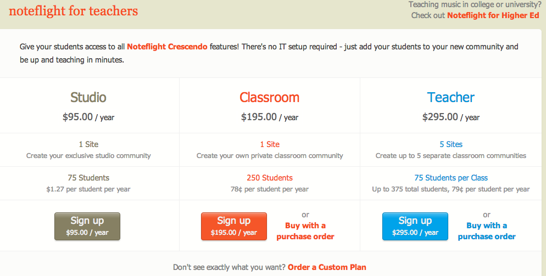
Task: Click the $295.00 / year Teacher price
Action: [x=450, y=117]
